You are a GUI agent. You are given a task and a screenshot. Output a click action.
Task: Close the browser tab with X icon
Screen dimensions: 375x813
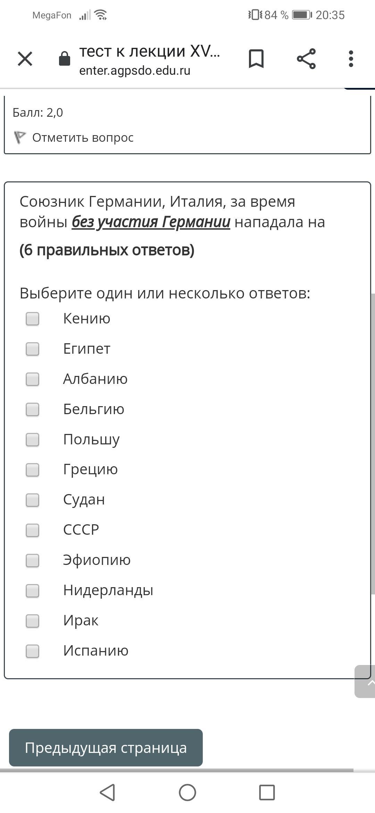(25, 59)
